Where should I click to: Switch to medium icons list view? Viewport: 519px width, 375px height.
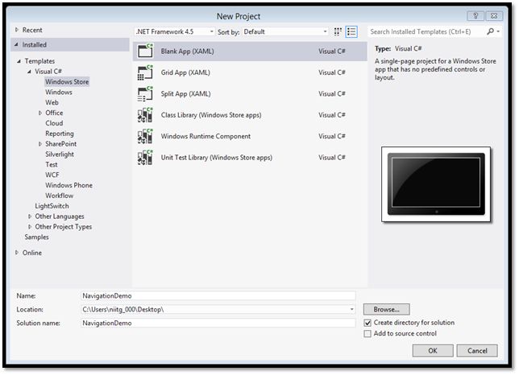[x=351, y=31]
